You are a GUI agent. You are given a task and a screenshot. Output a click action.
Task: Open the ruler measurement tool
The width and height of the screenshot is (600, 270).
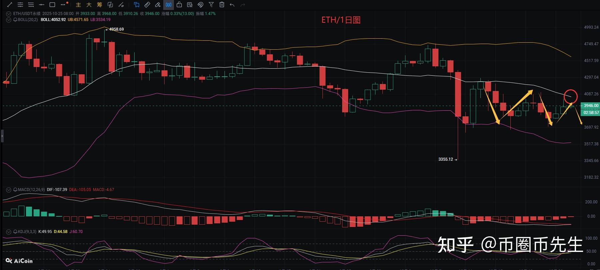[147, 5]
